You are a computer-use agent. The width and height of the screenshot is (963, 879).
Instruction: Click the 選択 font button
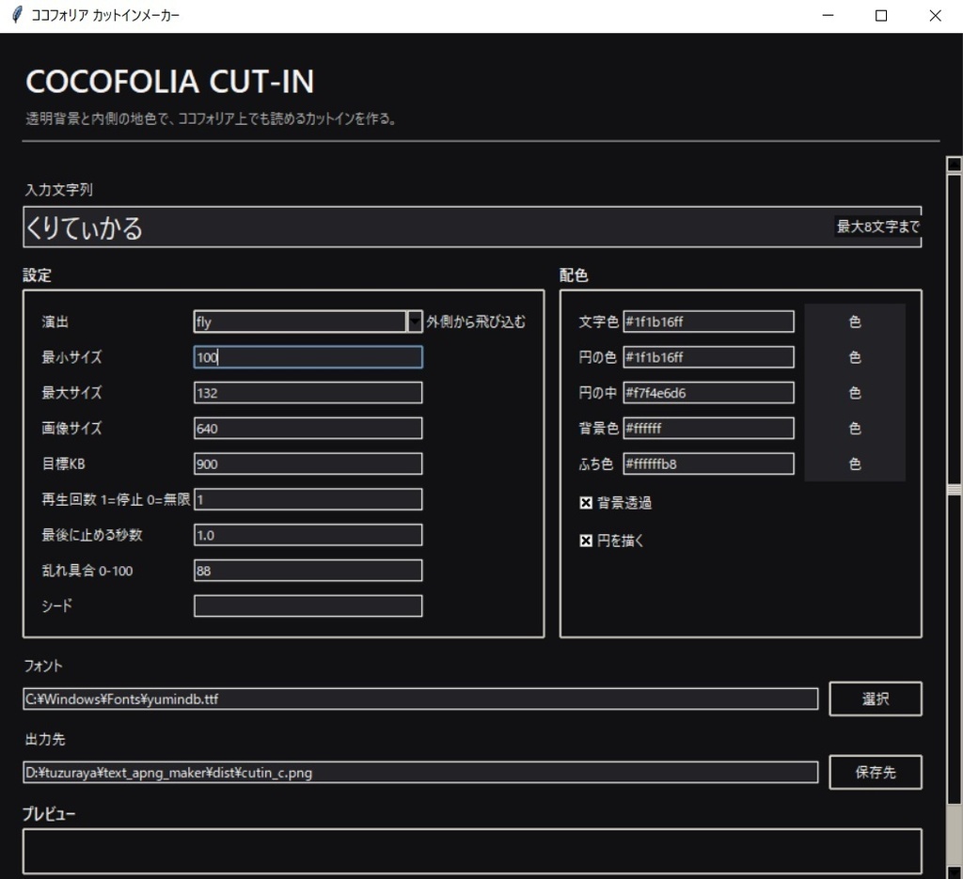click(x=876, y=698)
